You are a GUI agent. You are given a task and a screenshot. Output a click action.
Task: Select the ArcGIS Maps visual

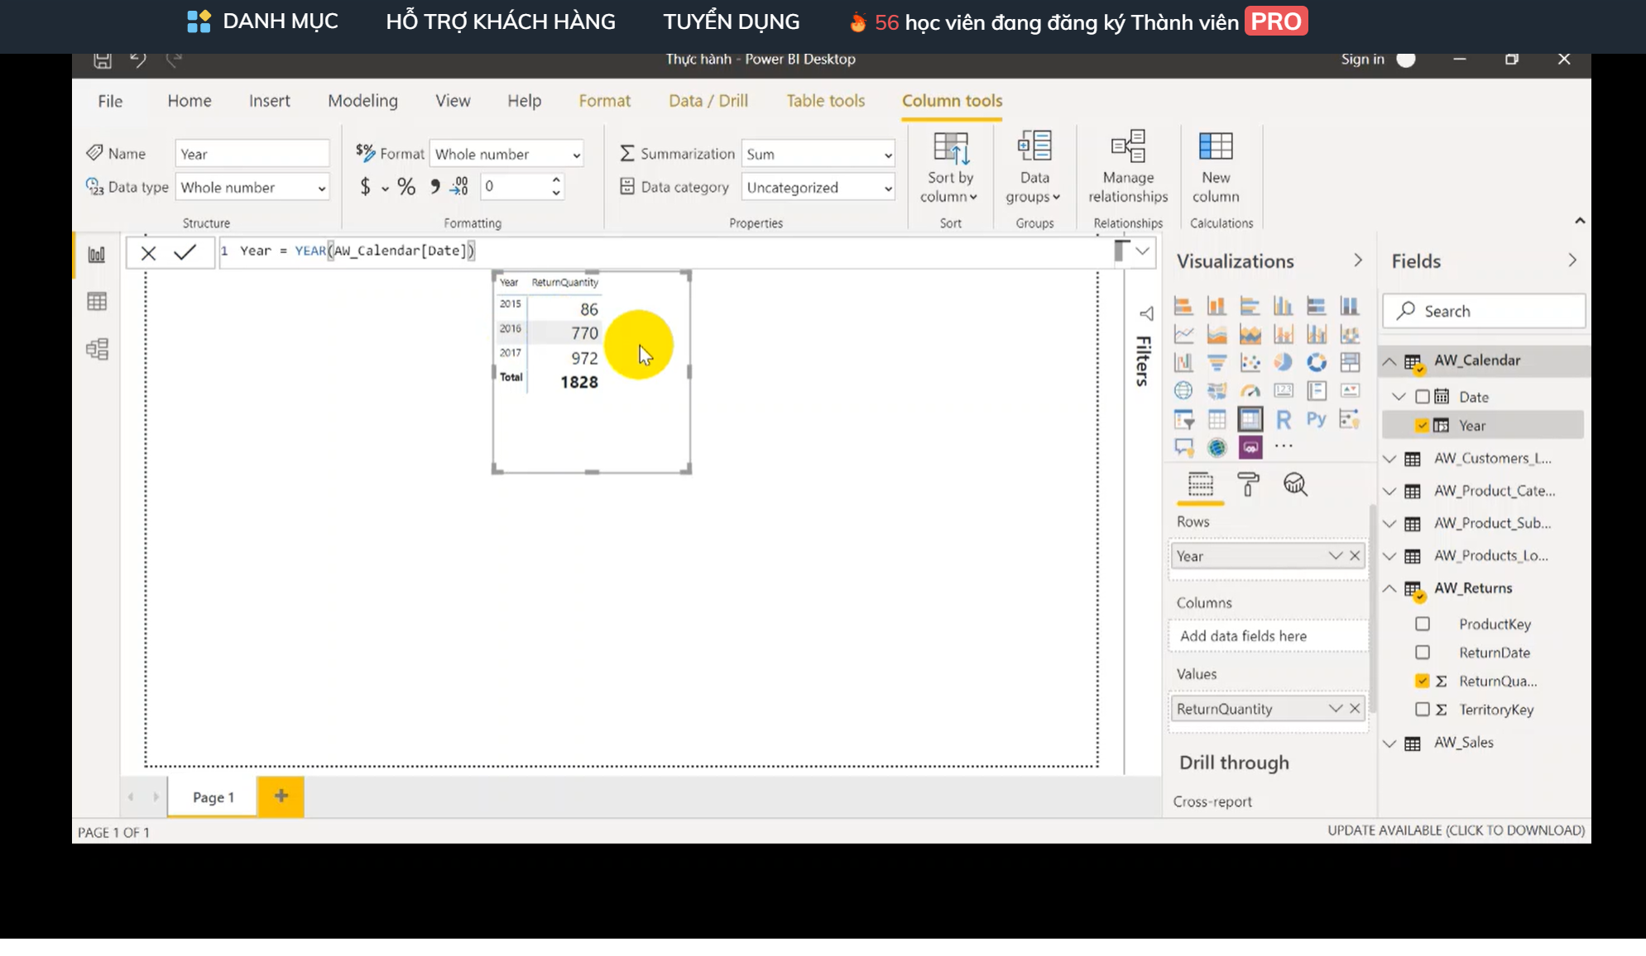[x=1217, y=447]
